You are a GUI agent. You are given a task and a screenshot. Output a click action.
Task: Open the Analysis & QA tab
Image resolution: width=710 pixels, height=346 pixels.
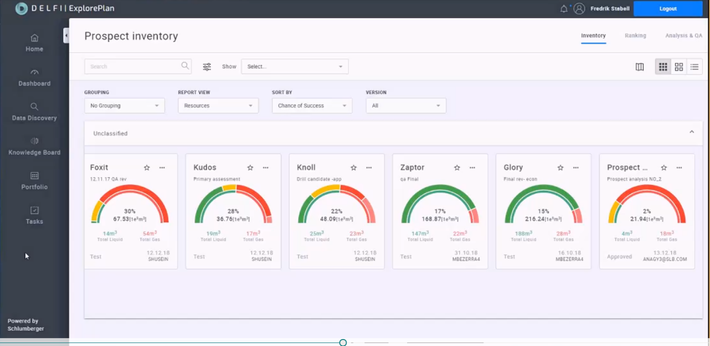tap(684, 36)
